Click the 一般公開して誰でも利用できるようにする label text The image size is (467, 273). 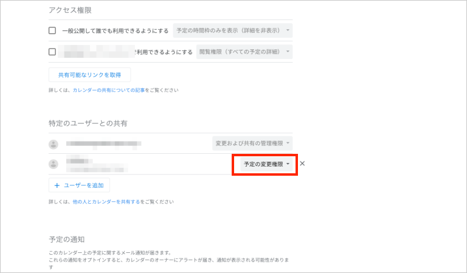tap(115, 30)
